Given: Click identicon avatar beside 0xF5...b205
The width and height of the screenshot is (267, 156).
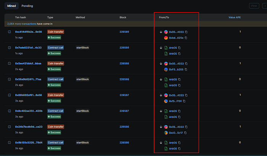Looking at the screenshot, I should (166, 70).
